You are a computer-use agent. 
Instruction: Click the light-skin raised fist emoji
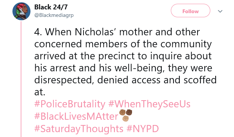click(126, 119)
